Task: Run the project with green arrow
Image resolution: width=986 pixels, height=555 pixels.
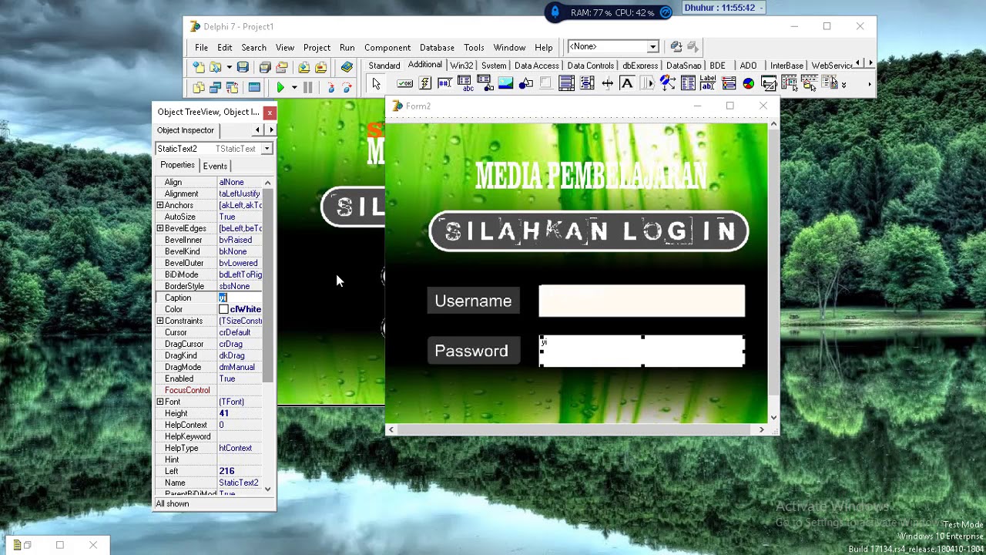Action: tap(280, 87)
